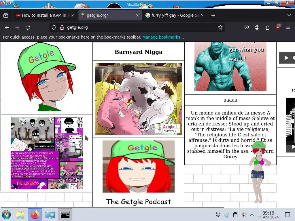
Task: Open the Manage bookmarks link
Action: point(163,37)
